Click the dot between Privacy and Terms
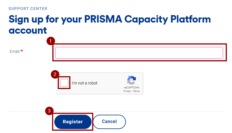 tap(132, 91)
